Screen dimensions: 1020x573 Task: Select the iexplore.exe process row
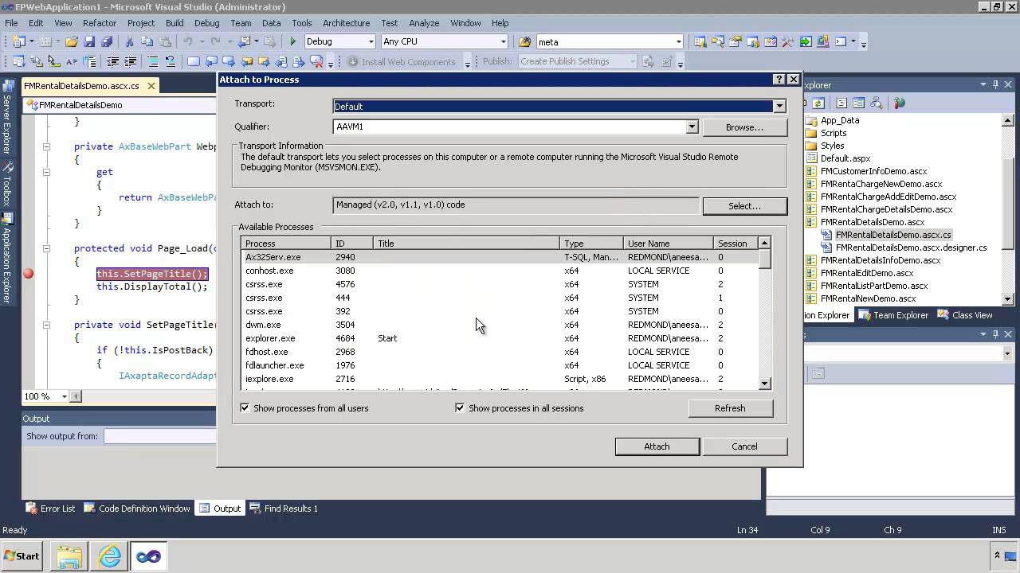[500, 379]
